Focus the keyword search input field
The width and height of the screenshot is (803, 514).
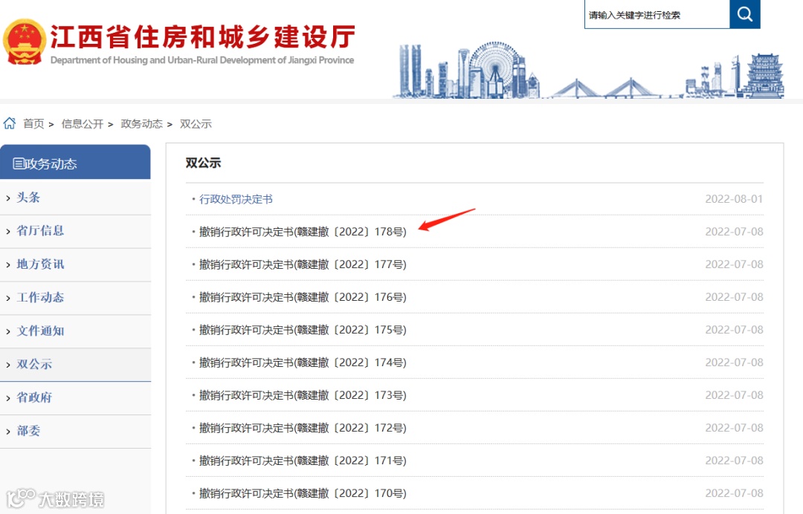pyautogui.click(x=657, y=14)
